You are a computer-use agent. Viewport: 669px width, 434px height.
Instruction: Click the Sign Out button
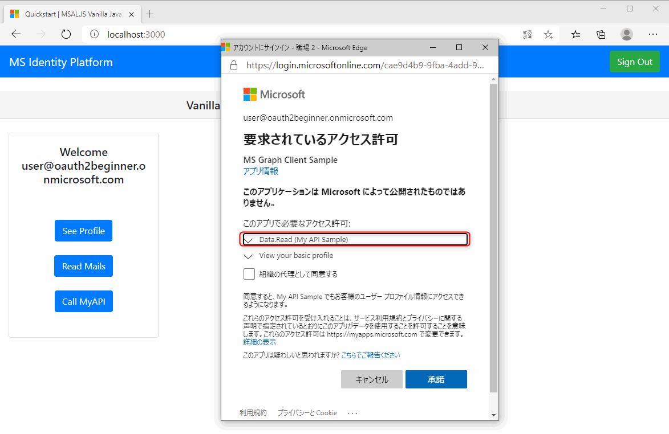[x=634, y=62]
